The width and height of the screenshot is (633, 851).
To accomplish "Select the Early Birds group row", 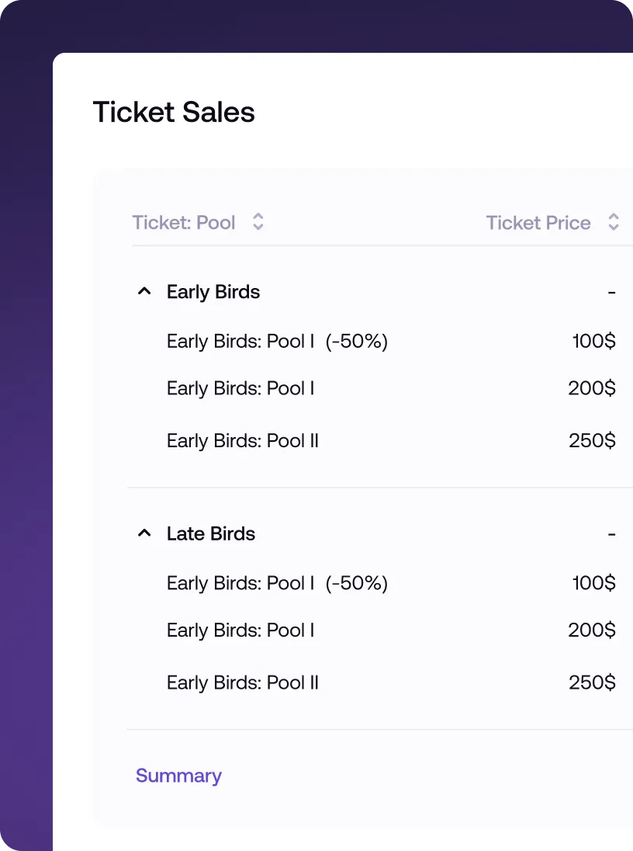I will (213, 292).
